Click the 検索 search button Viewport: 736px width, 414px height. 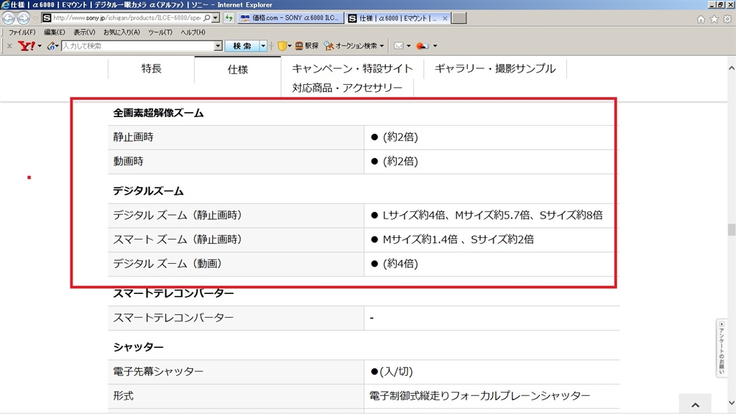(x=241, y=46)
